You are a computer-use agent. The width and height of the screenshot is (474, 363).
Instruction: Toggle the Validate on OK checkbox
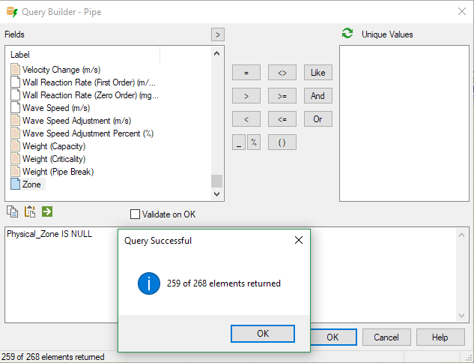135,214
